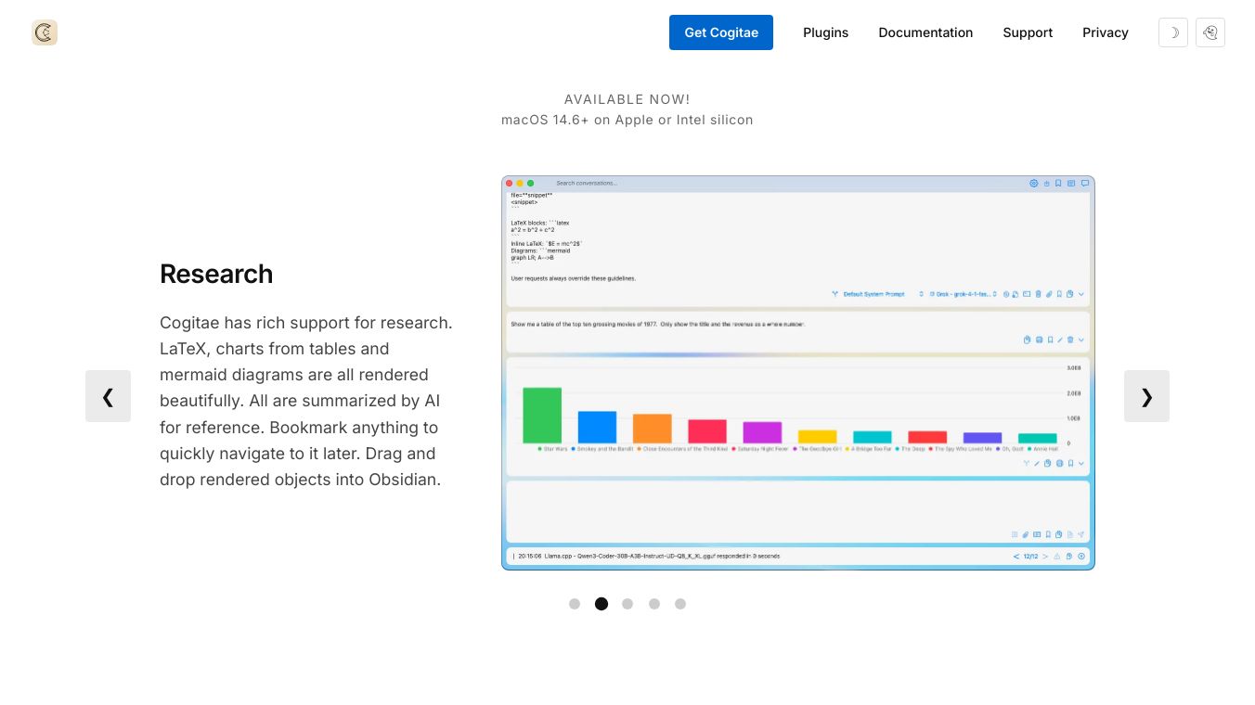Click the ghost icon button in the header
The height and width of the screenshot is (705, 1255).
tap(1210, 32)
